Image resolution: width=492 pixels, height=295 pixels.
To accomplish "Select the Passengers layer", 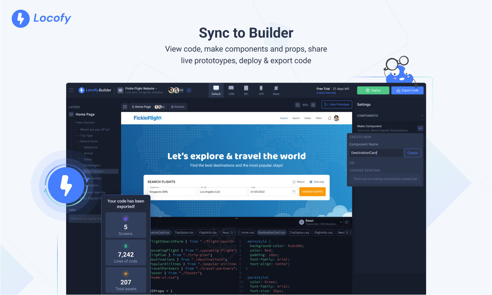I will click(x=92, y=166).
